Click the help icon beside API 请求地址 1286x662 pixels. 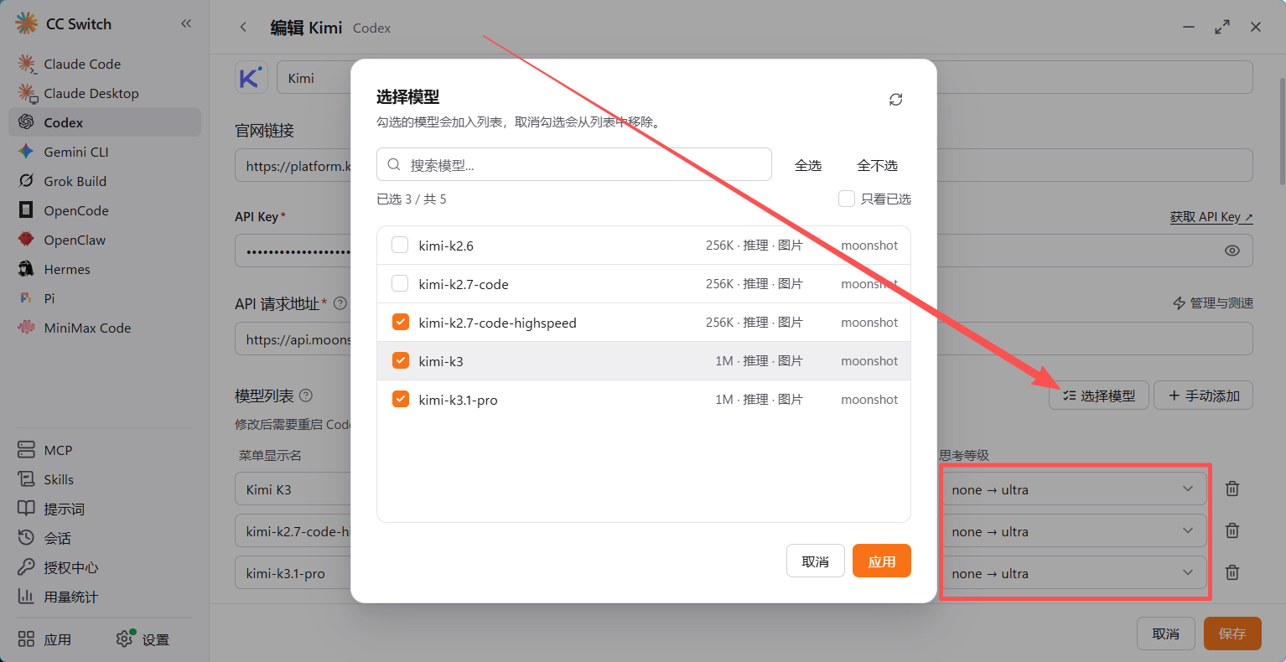340,303
